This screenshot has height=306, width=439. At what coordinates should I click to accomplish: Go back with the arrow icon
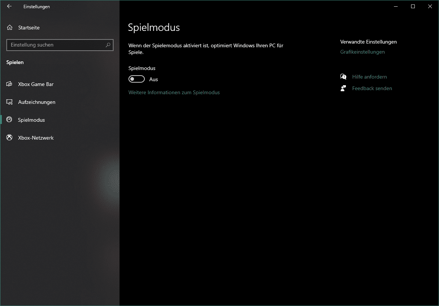click(x=9, y=6)
